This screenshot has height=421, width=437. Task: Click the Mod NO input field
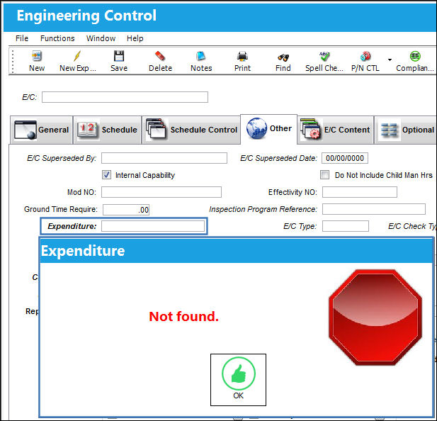point(161,192)
